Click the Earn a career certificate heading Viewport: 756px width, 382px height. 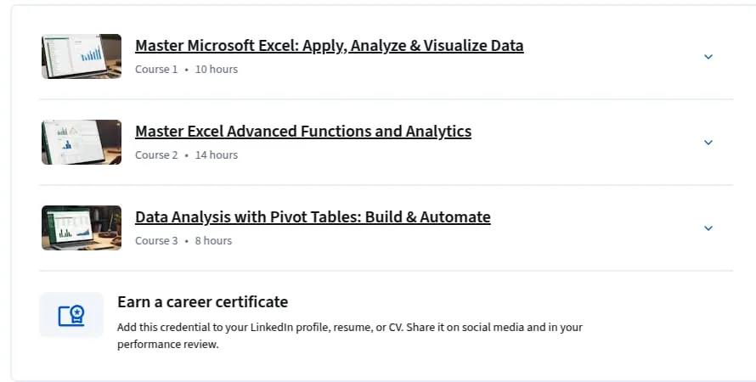202,302
